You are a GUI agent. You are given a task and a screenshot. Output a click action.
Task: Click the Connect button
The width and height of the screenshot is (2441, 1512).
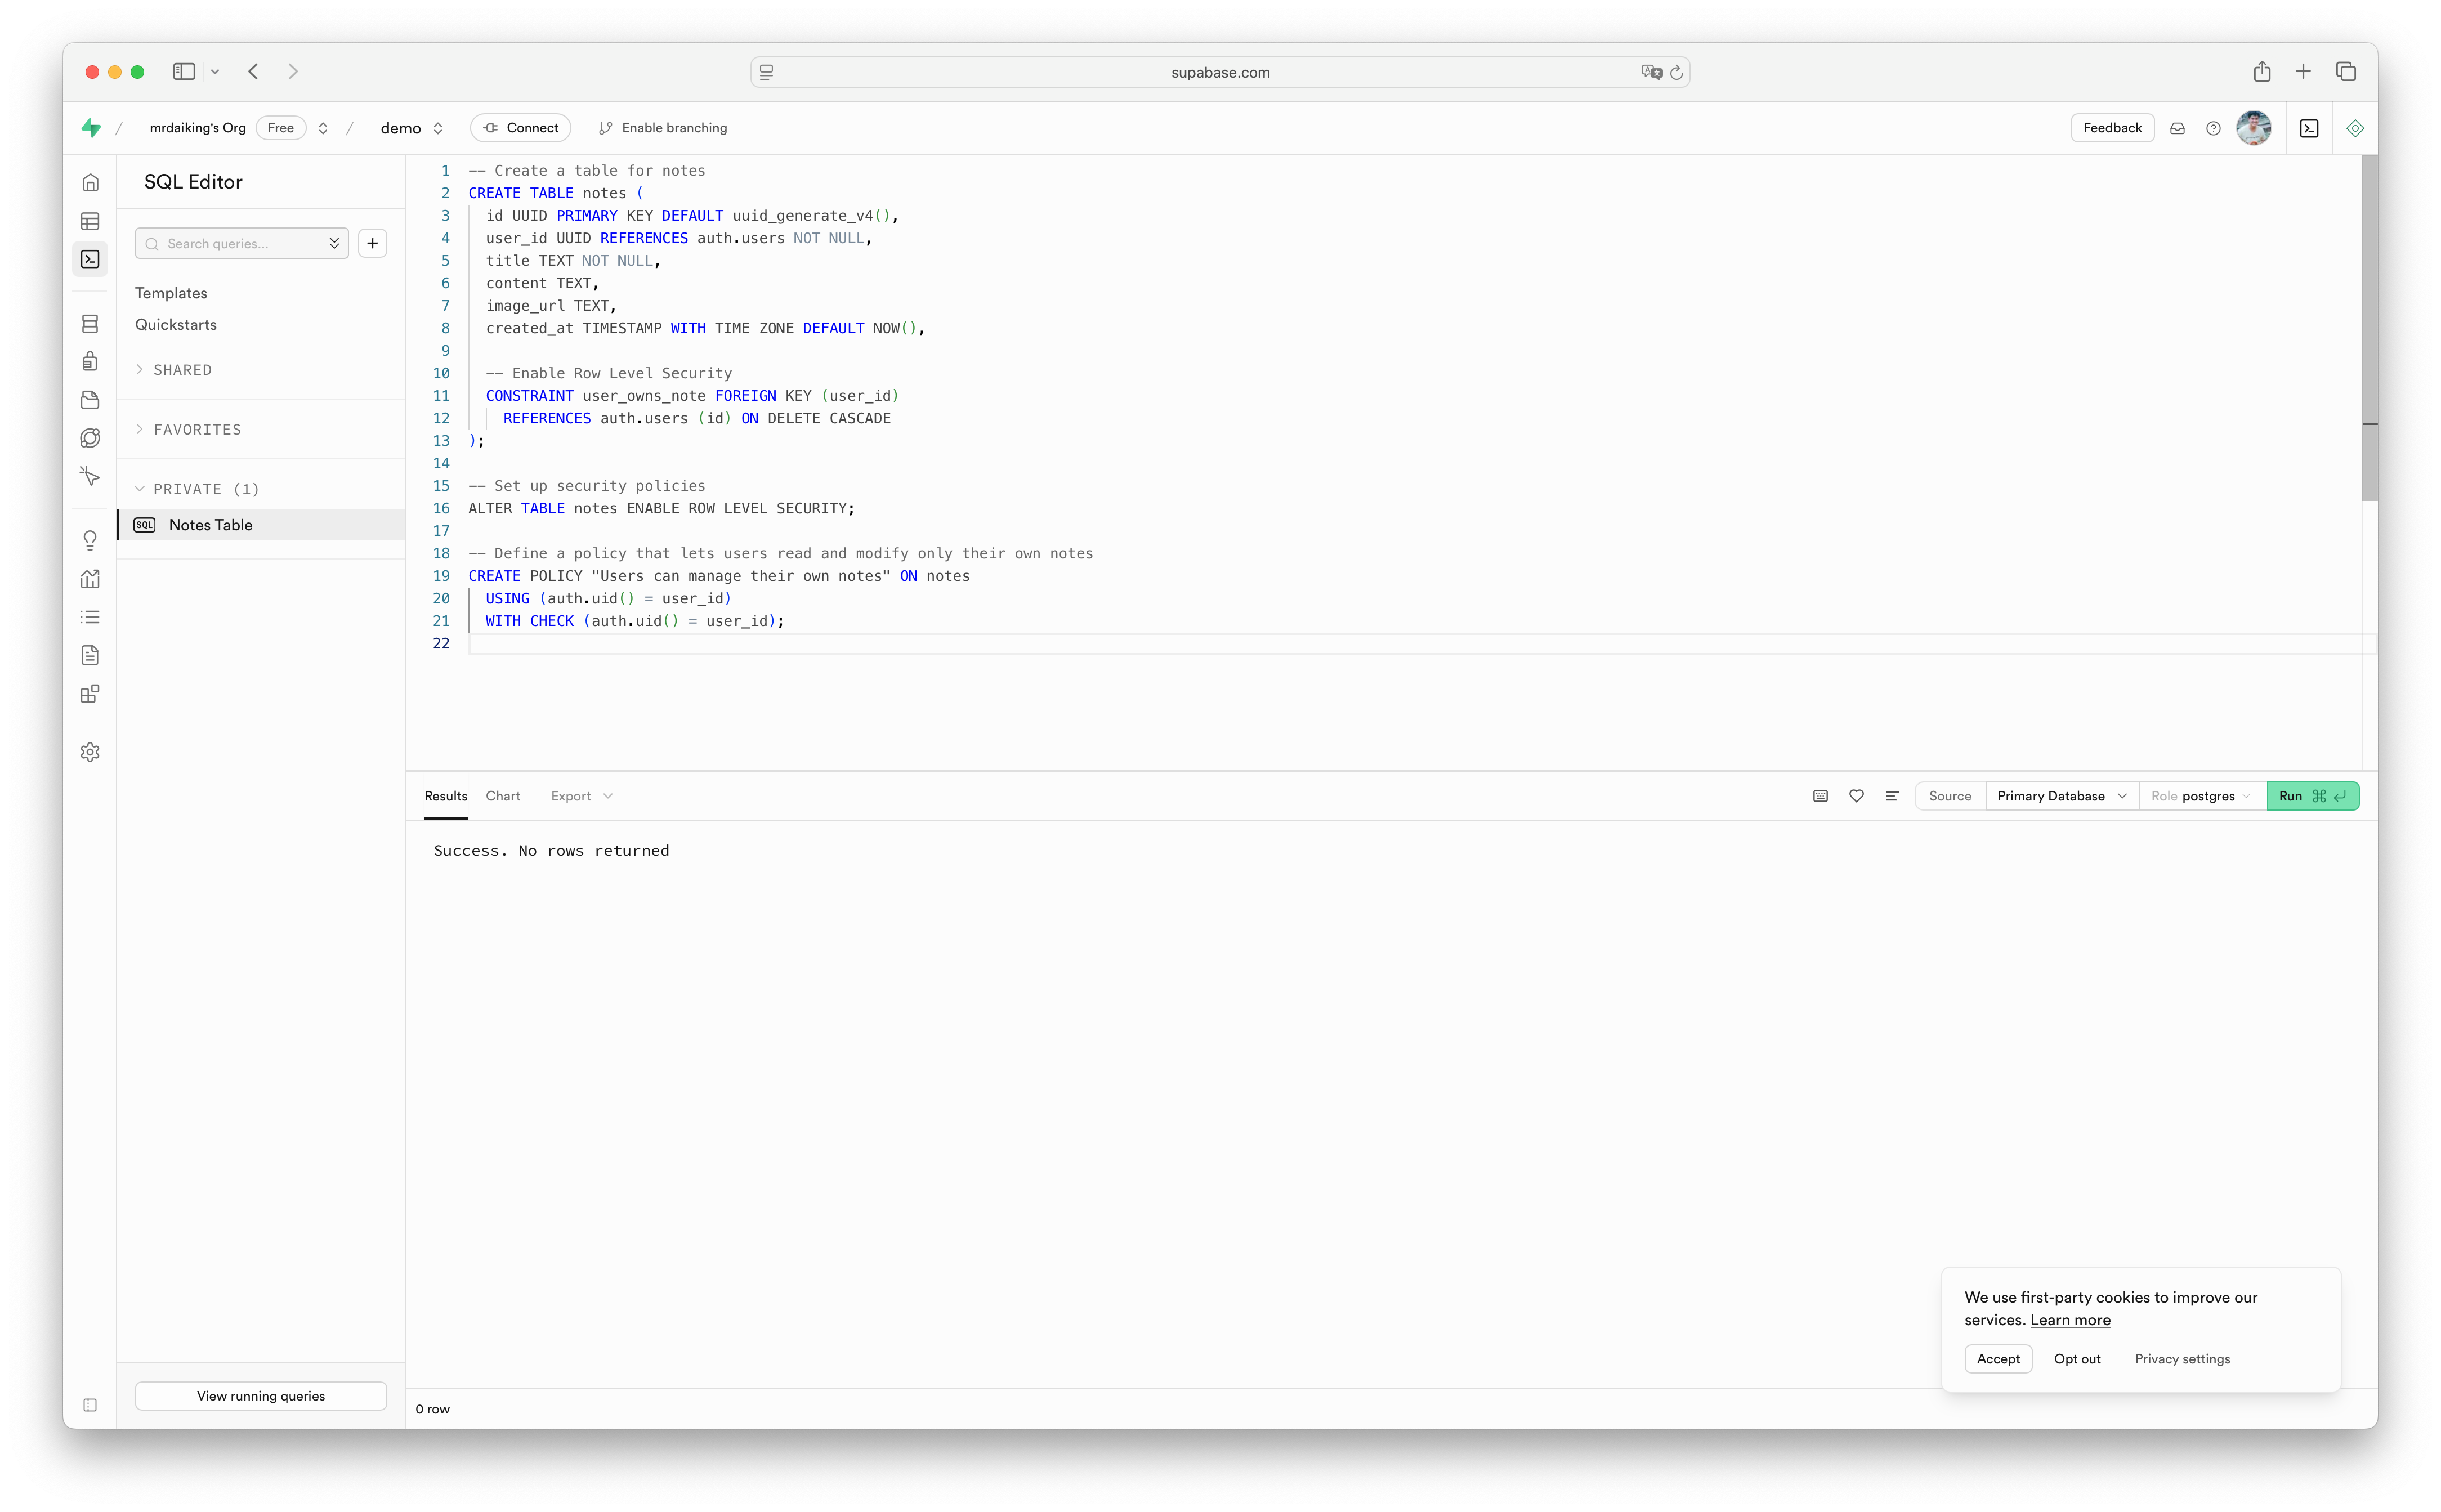[x=521, y=128]
